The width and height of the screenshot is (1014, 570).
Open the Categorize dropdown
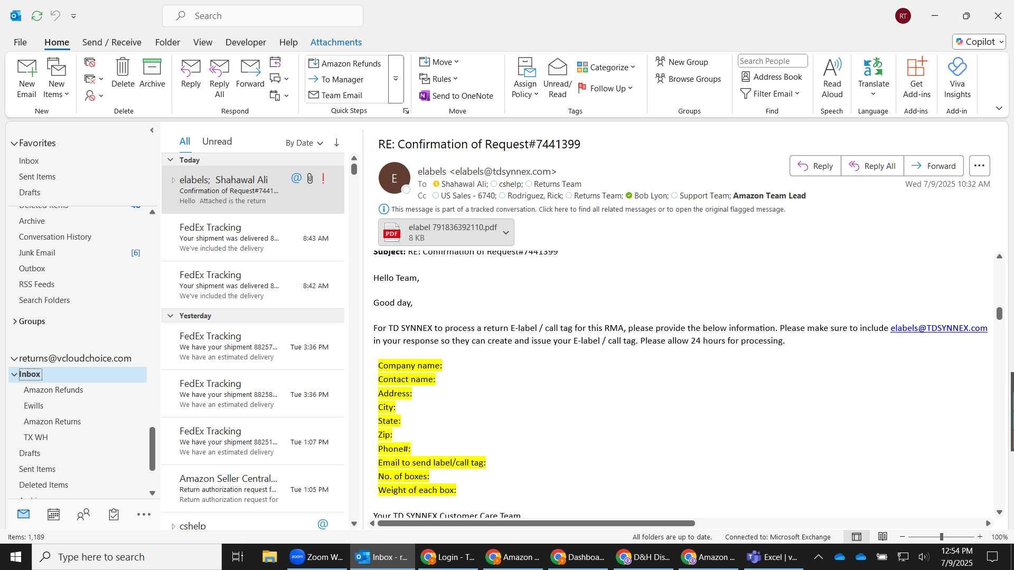point(606,67)
